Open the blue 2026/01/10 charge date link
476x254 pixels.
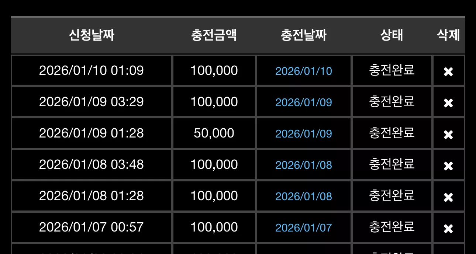[x=304, y=71]
